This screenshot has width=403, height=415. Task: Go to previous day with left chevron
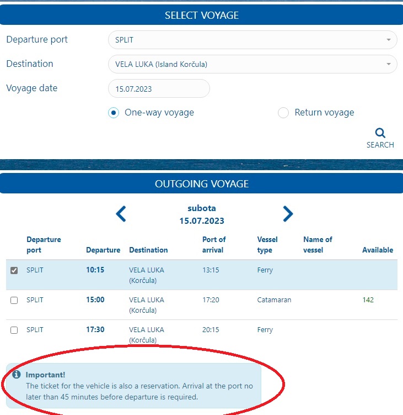[121, 214]
